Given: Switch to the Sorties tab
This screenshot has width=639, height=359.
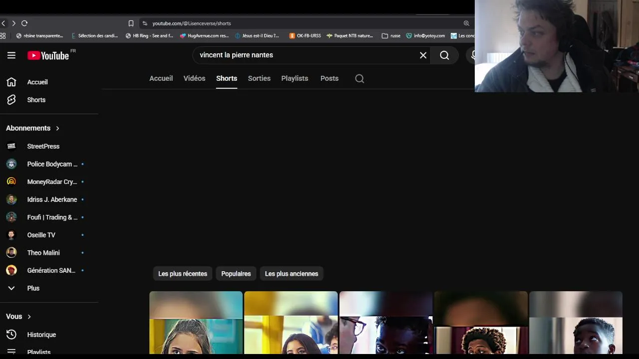Looking at the screenshot, I should 259,78.
